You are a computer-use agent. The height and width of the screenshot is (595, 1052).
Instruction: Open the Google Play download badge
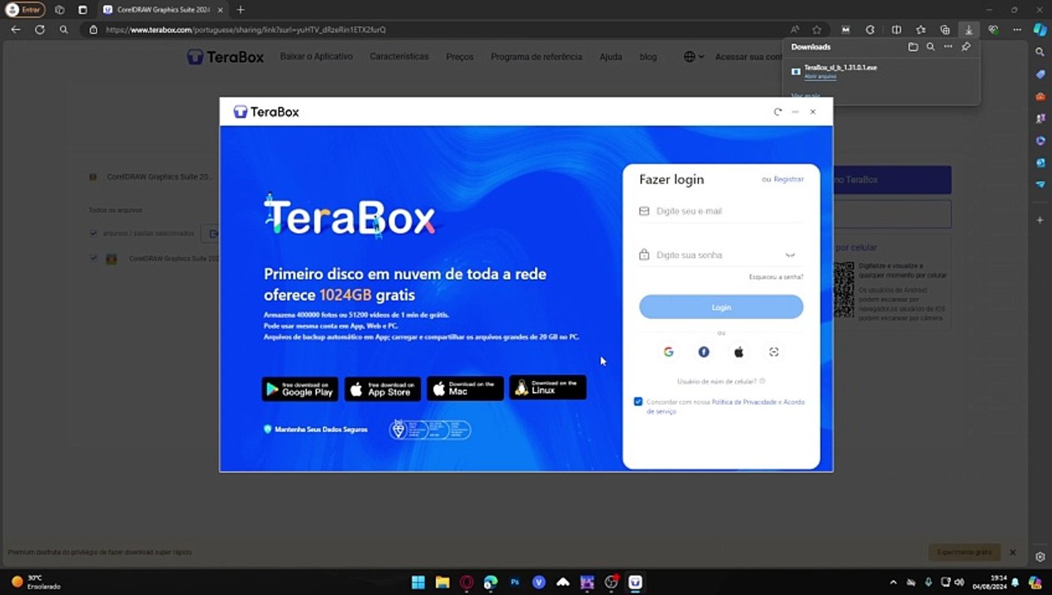pos(299,388)
